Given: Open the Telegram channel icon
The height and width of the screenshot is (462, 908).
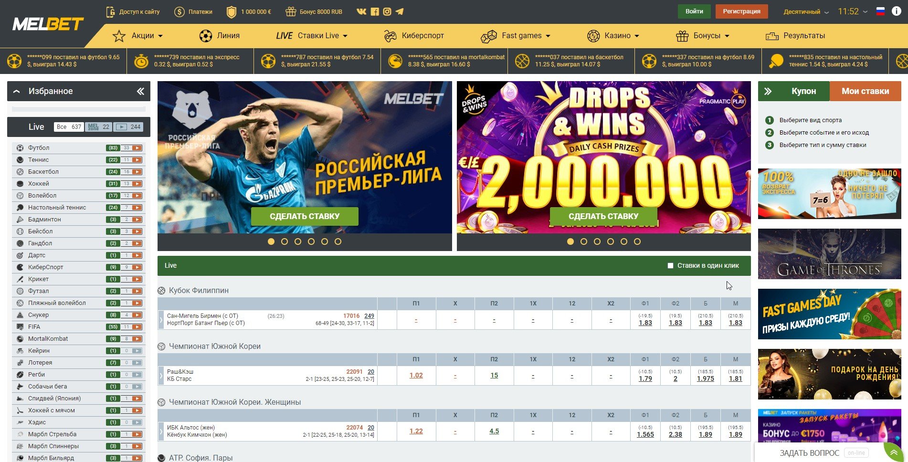Looking at the screenshot, I should point(400,11).
